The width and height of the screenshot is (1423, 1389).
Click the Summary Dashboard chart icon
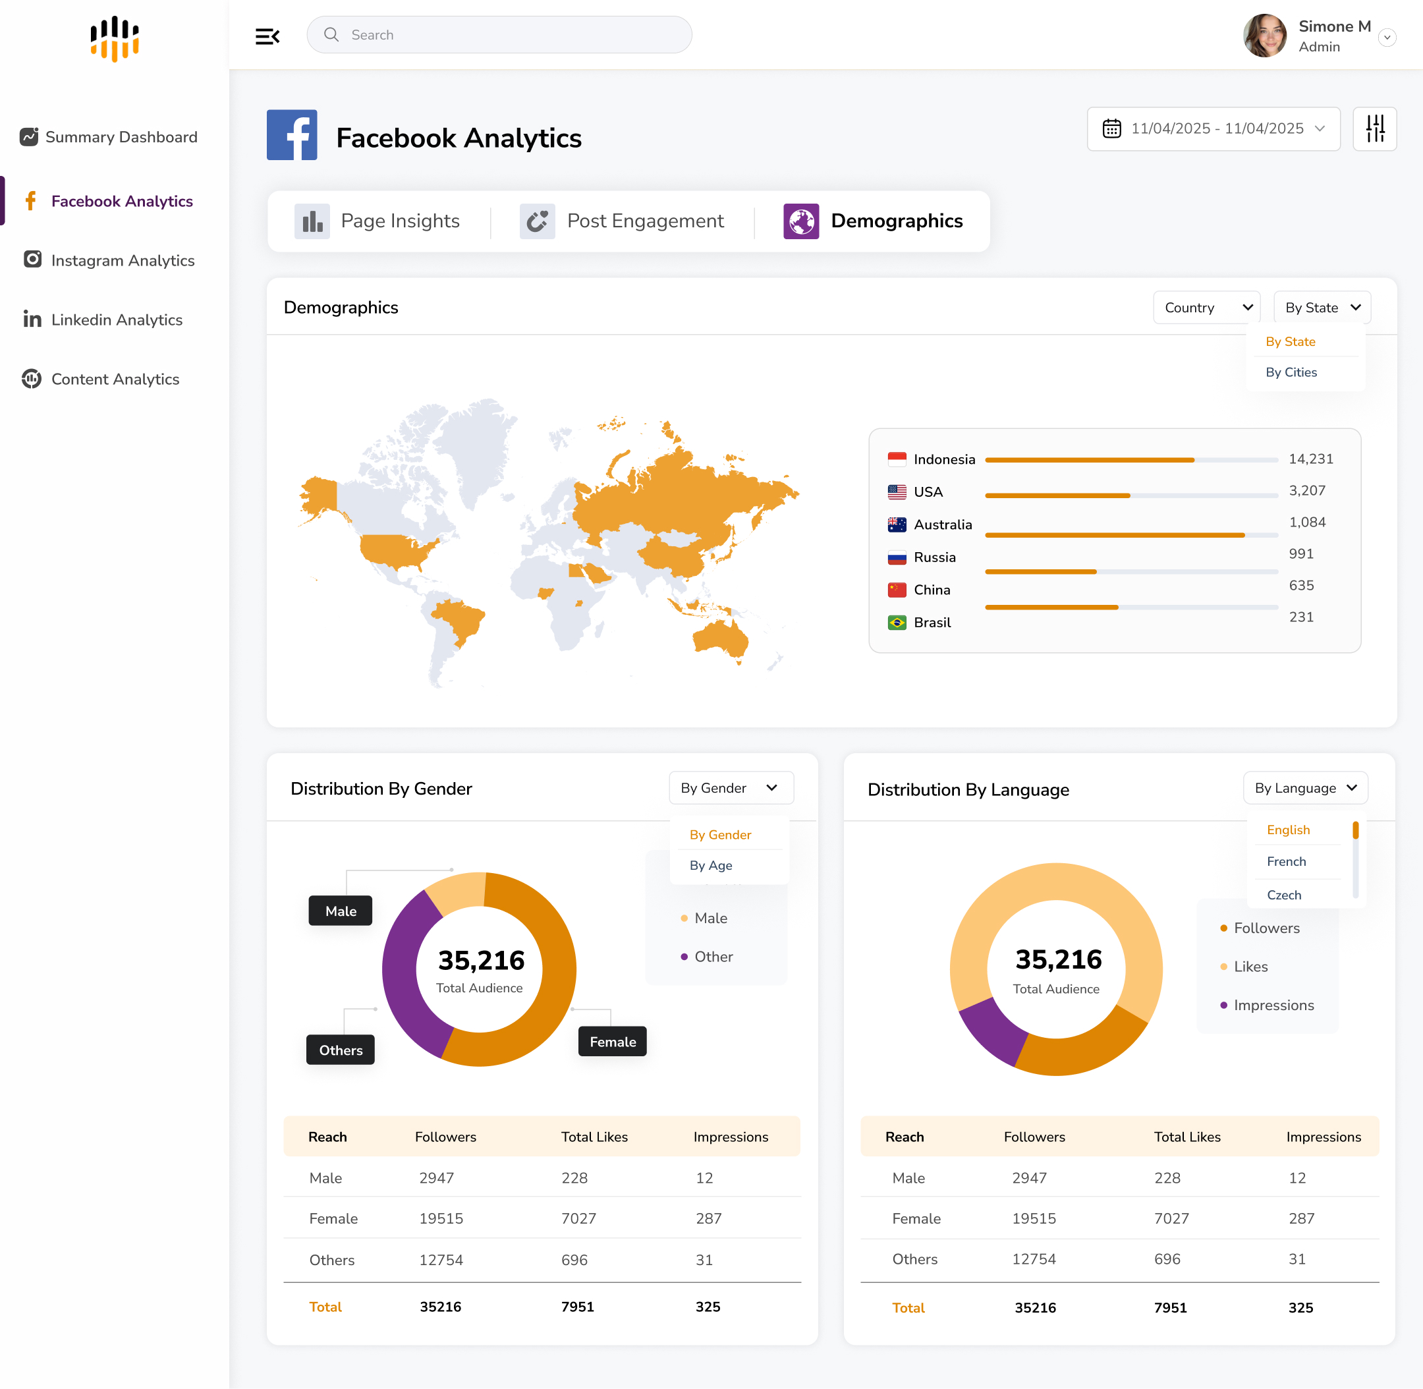(x=29, y=136)
